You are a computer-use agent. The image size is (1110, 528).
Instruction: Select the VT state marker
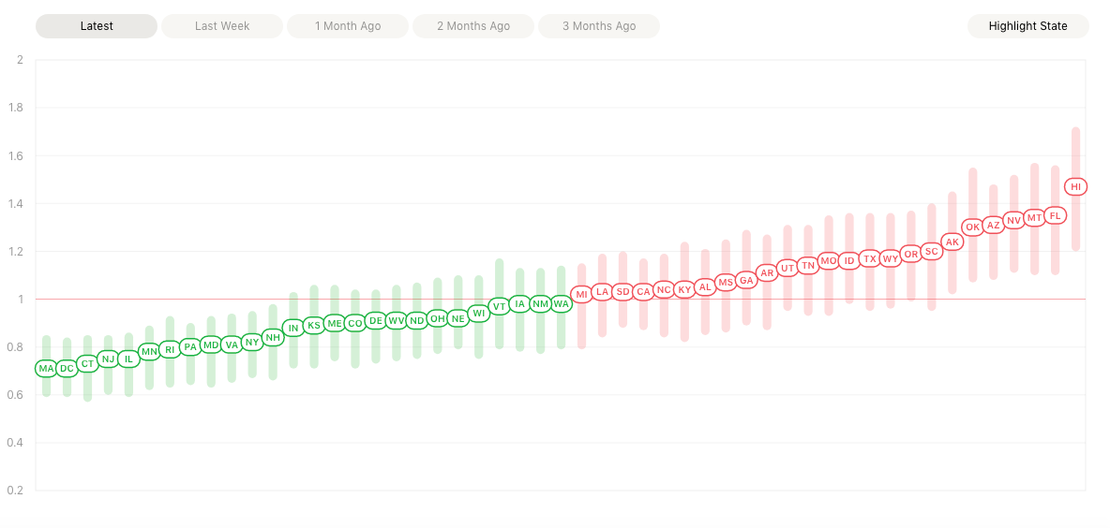point(500,306)
